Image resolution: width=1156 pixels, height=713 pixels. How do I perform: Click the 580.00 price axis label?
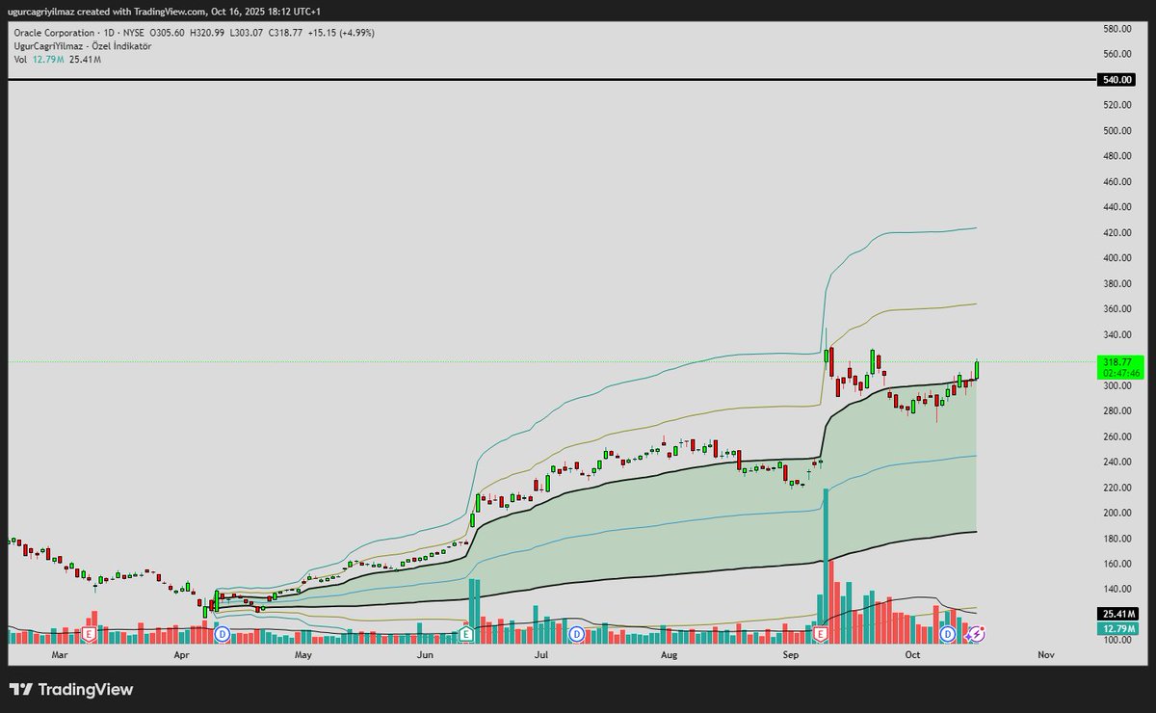(1117, 29)
